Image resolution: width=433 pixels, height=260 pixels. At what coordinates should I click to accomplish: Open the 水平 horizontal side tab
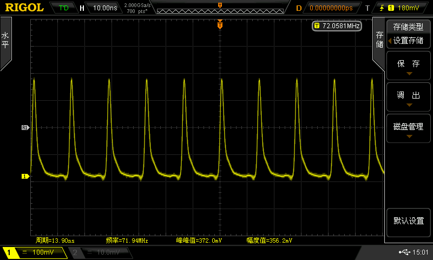5,41
